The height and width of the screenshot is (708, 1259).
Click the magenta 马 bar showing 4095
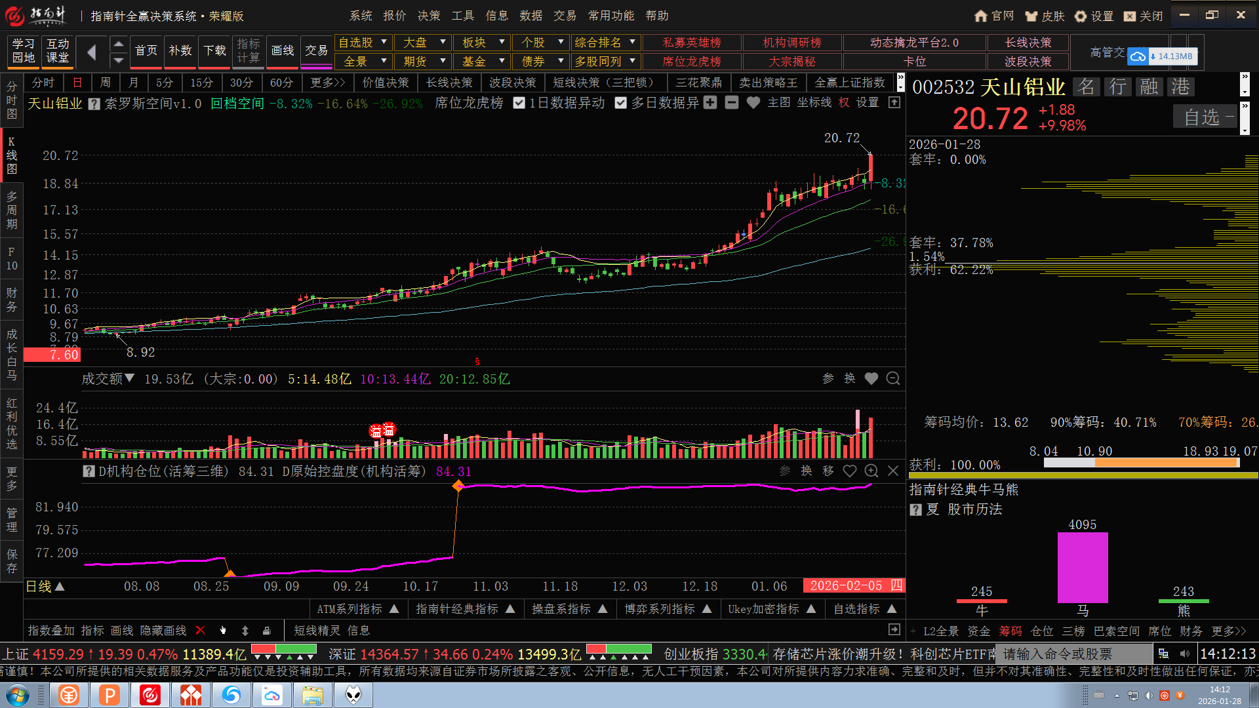tap(1083, 567)
